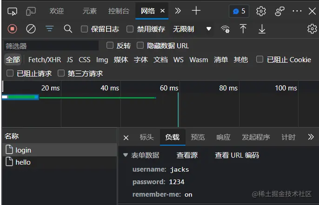Open the 发起程序 details tab
The image size is (319, 205).
(x=256, y=137)
